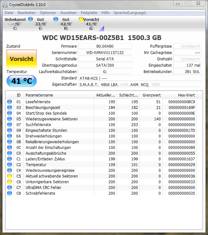Click the Puffergrösse field Unbekannt

(x=187, y=46)
